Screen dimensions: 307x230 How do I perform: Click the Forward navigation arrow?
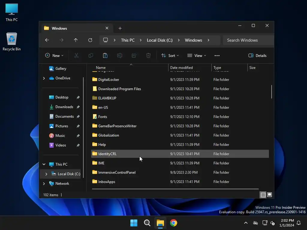tap(61, 40)
